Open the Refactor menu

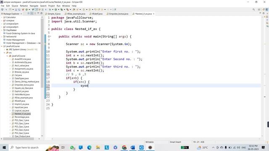(x=24, y=6)
